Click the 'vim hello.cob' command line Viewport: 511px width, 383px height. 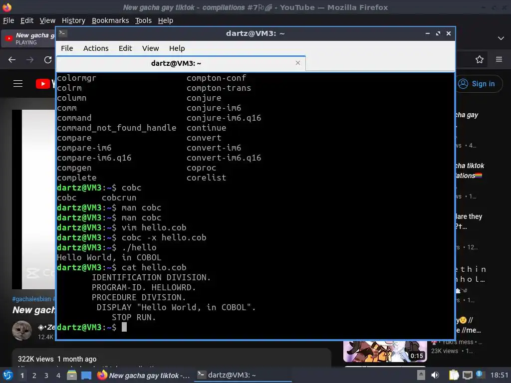point(154,227)
